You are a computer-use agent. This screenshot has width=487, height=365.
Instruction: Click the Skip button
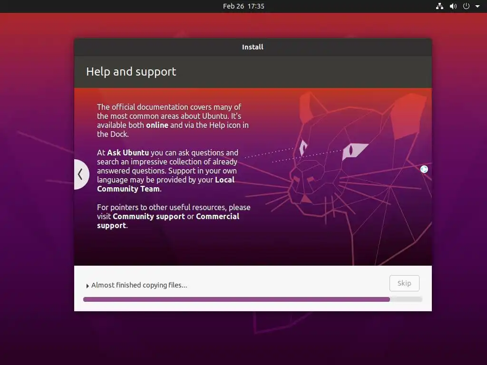[x=404, y=283]
